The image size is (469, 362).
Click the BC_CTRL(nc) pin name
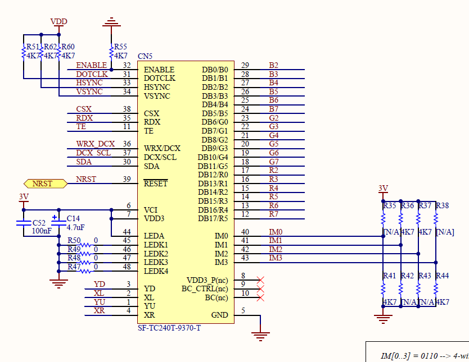click(x=205, y=289)
